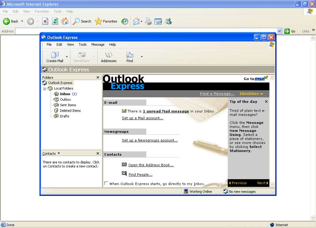
Task: Open the Identities dropdown
Action: tap(251, 94)
